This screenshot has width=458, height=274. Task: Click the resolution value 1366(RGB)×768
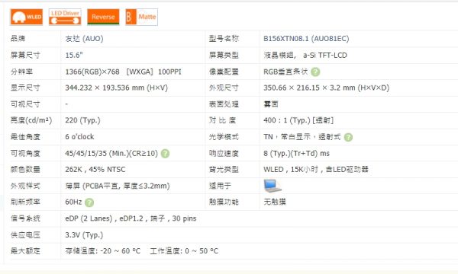tap(92, 72)
